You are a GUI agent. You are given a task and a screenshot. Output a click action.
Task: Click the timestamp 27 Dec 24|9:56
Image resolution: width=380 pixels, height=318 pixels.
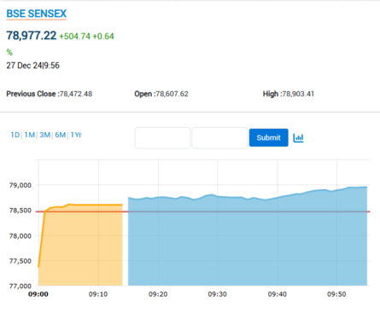pos(33,66)
